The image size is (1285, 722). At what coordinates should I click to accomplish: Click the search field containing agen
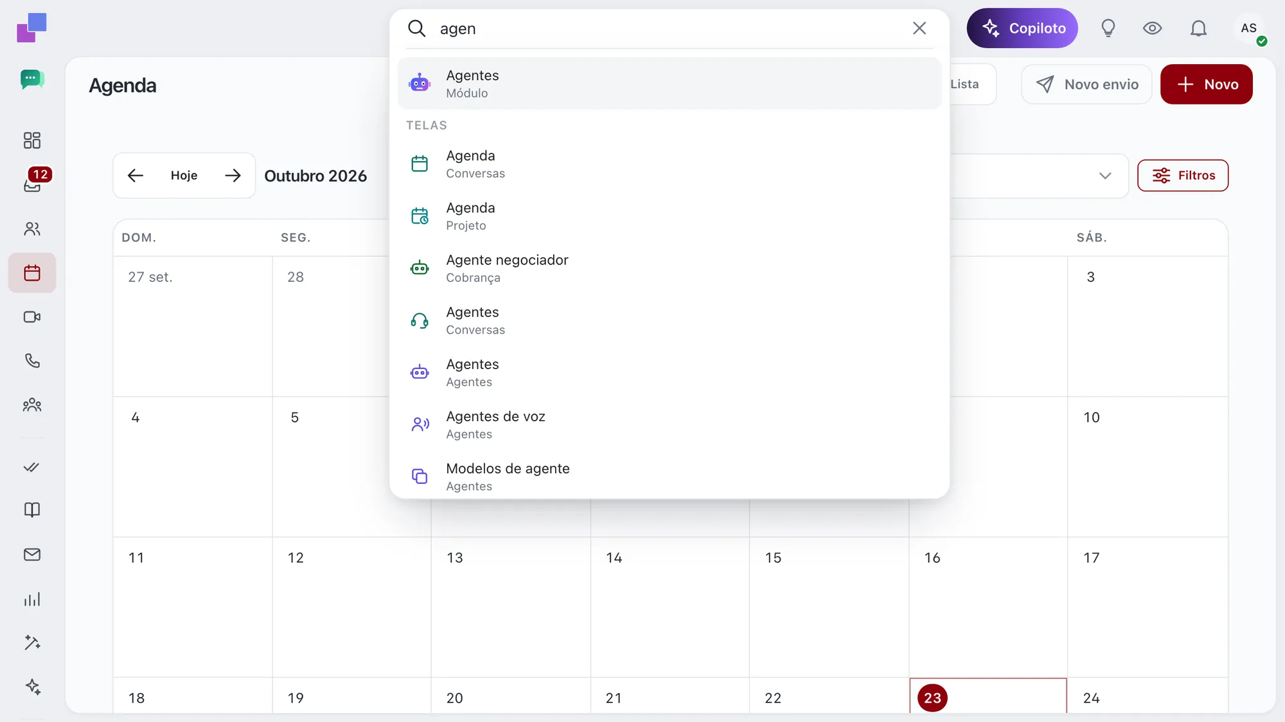[x=668, y=28]
